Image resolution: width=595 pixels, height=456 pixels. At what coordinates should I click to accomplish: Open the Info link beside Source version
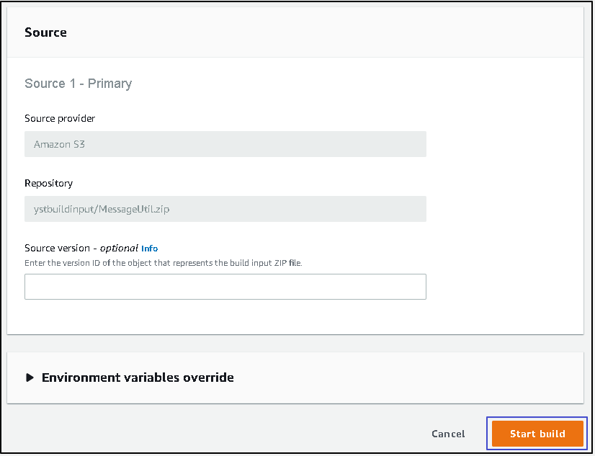(149, 249)
